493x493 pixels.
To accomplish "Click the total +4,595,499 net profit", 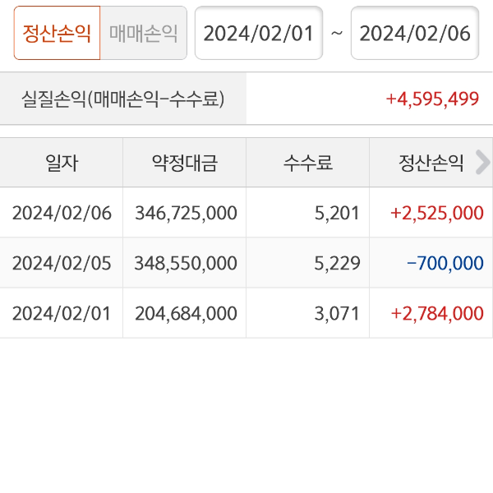I will [432, 99].
